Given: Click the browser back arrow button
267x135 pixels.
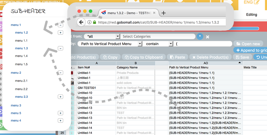Looking at the screenshot, I should (81, 22).
